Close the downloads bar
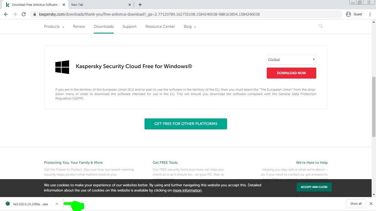Viewport: 376px width, 211px height. click(x=371, y=204)
